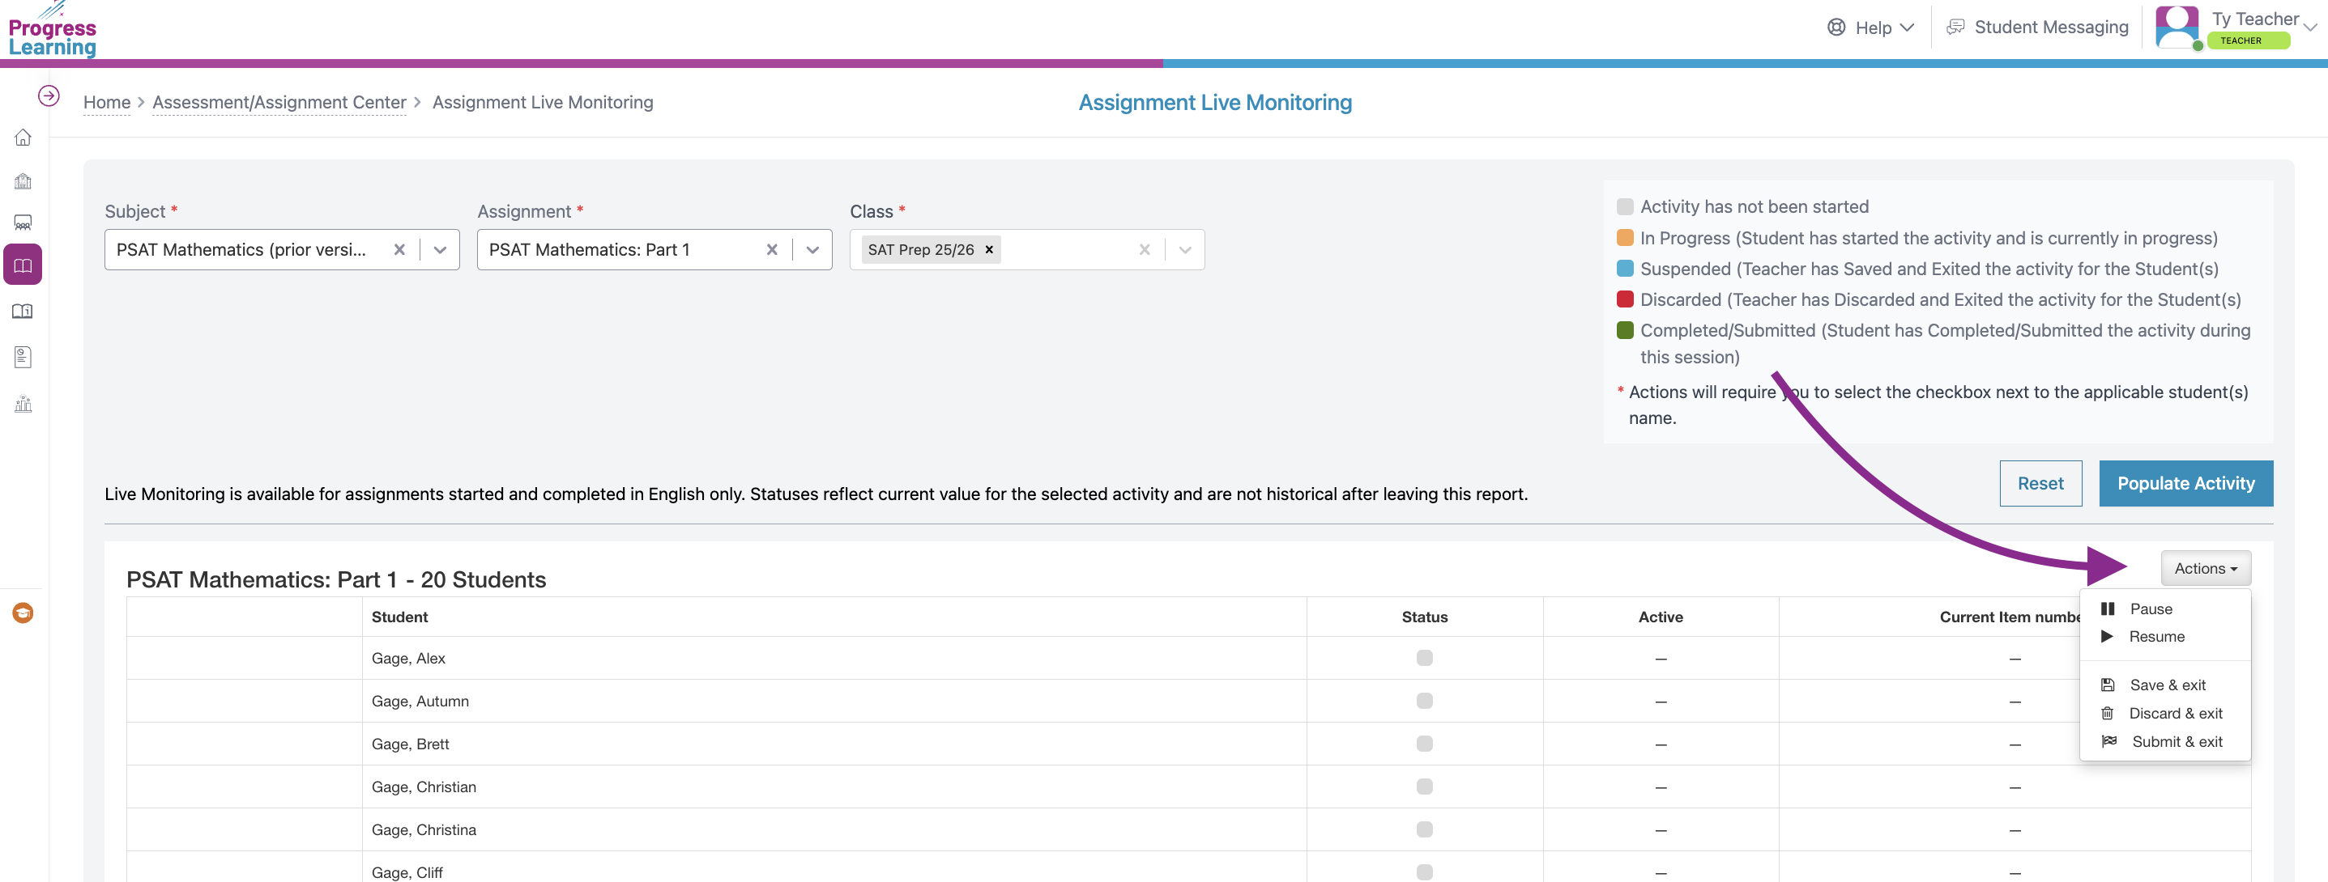The image size is (2328, 882).
Task: Click the red Discarded legend swatch
Action: (x=1624, y=299)
